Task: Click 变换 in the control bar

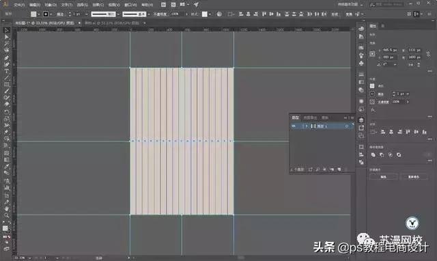Action: coord(349,14)
